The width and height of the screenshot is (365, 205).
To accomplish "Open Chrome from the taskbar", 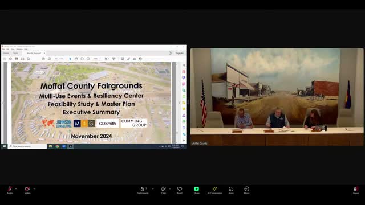I will [x=57, y=146].
